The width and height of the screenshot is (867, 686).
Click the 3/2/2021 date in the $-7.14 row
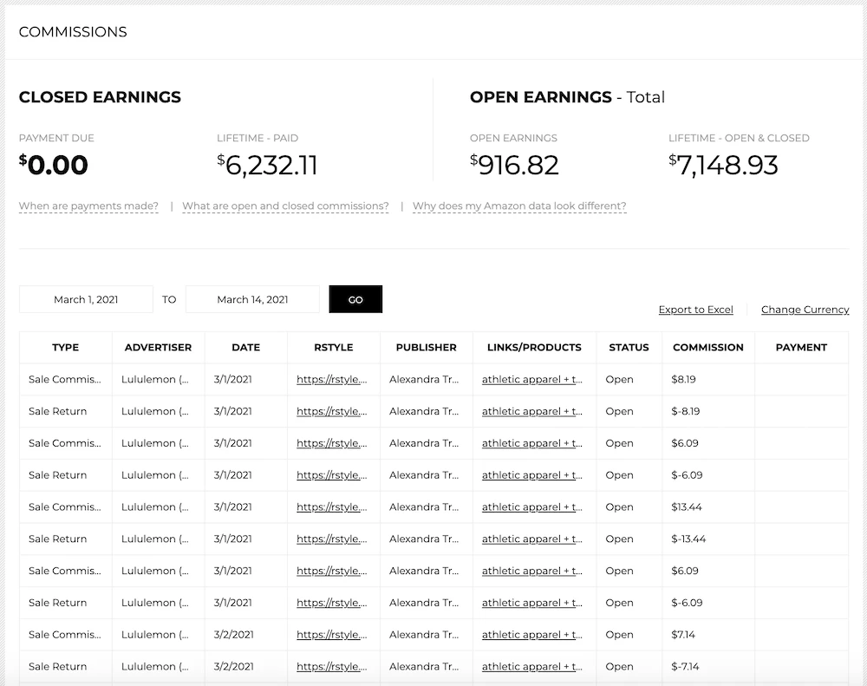pos(233,667)
